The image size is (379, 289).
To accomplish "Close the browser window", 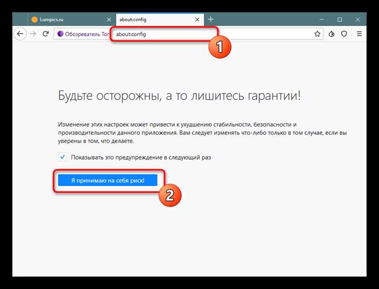I will pos(358,19).
